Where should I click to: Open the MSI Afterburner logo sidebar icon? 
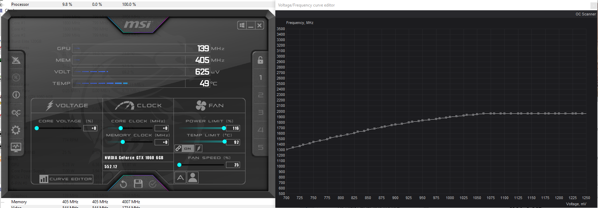pyautogui.click(x=16, y=60)
